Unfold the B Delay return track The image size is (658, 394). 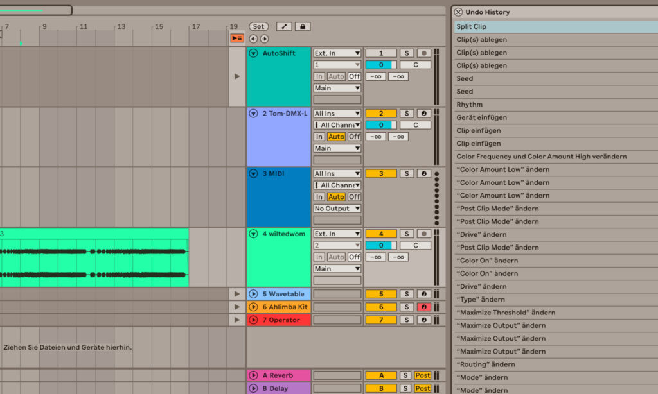pos(253,389)
